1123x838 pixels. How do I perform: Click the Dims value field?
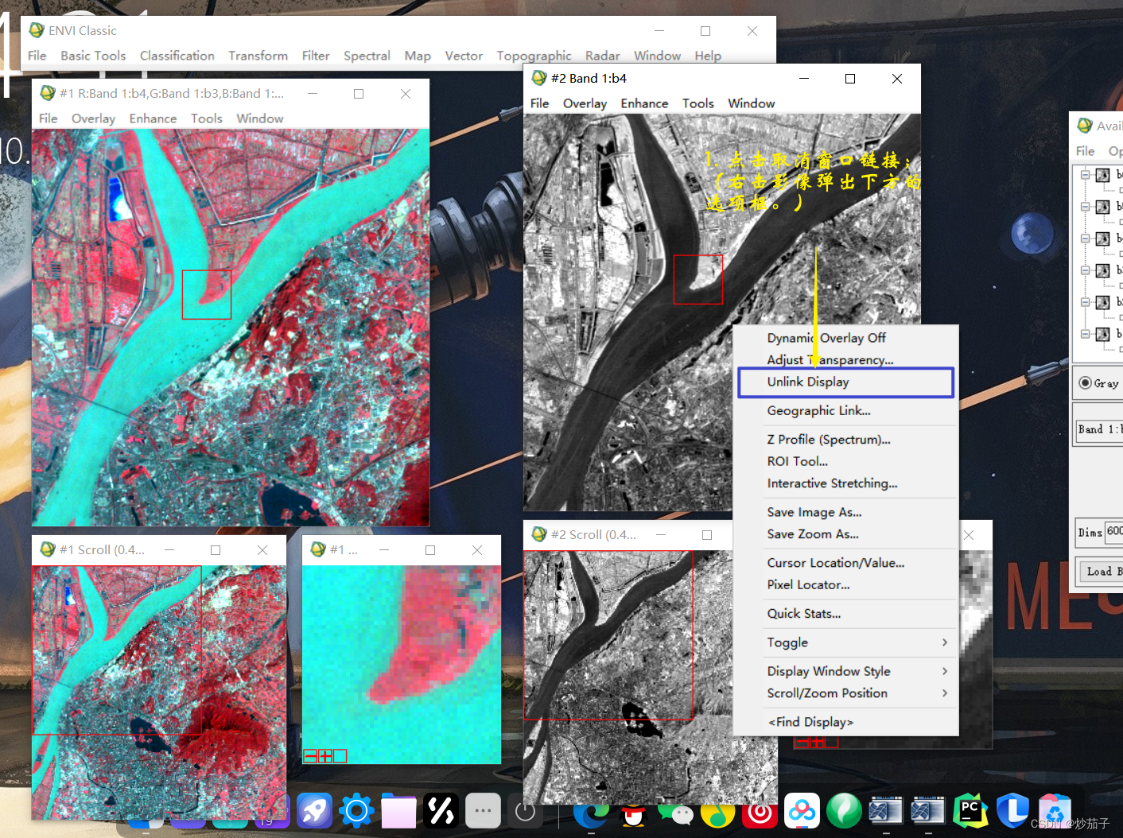click(x=1114, y=532)
